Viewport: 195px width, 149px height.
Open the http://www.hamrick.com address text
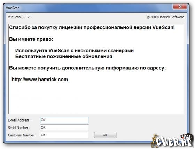(40, 80)
